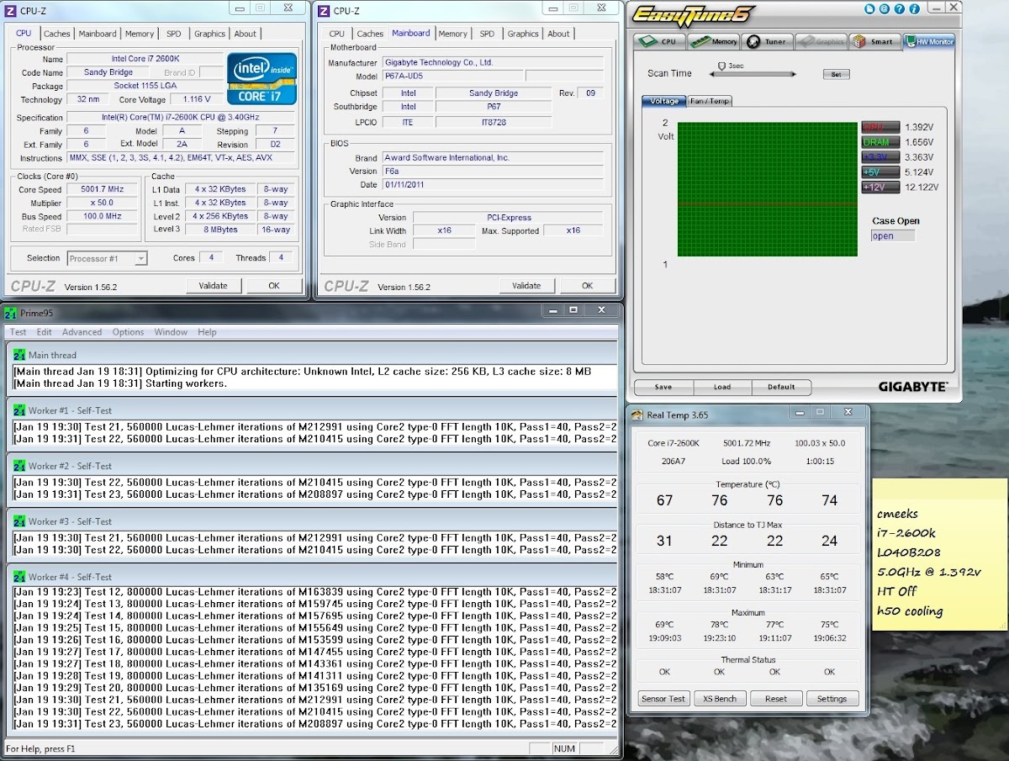Click the Set button beside Scan Time
Viewport: 1009px width, 761px height.
pos(835,74)
